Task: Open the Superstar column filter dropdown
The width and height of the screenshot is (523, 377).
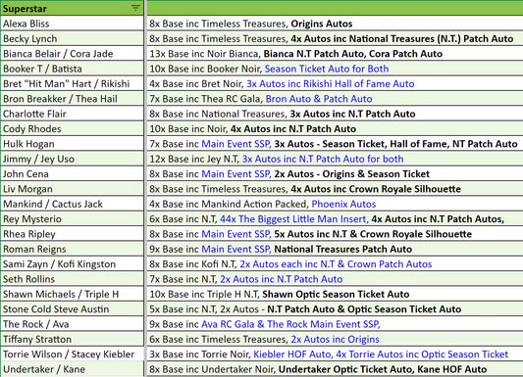Action: click(135, 8)
